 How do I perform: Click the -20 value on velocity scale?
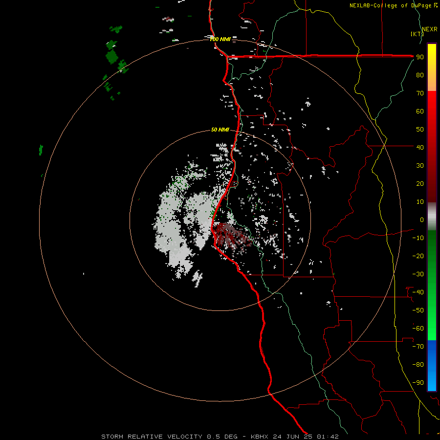pos(418,256)
